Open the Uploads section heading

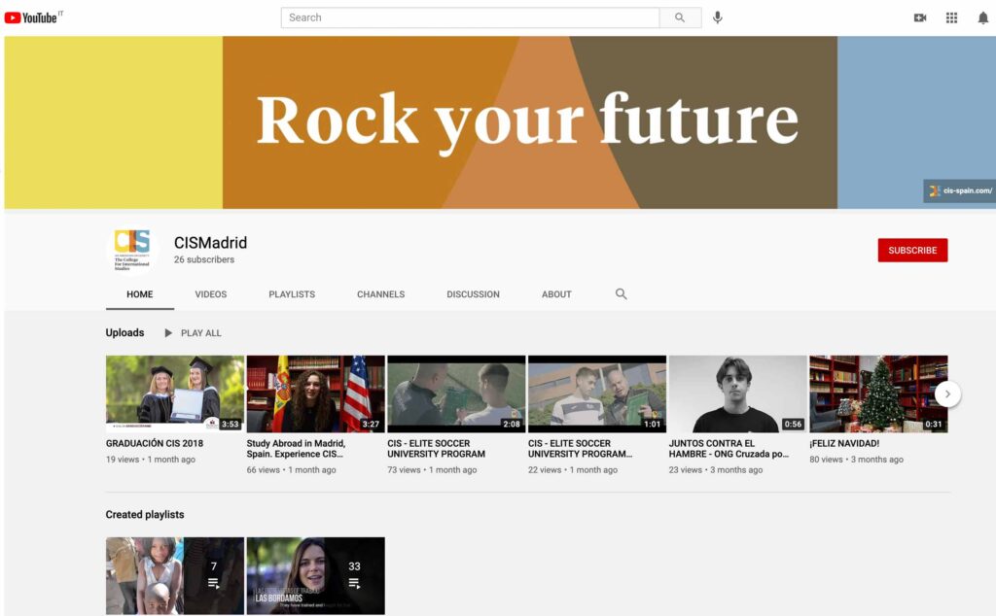[x=124, y=332]
